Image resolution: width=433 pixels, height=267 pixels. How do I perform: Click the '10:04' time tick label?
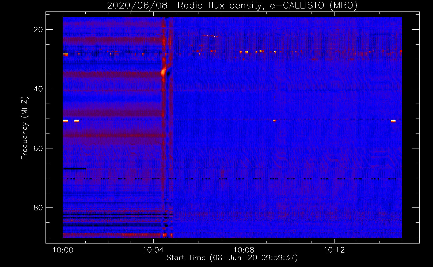tap(153, 250)
